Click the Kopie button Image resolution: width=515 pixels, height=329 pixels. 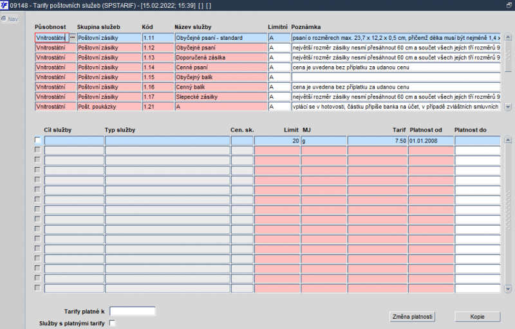click(477, 317)
